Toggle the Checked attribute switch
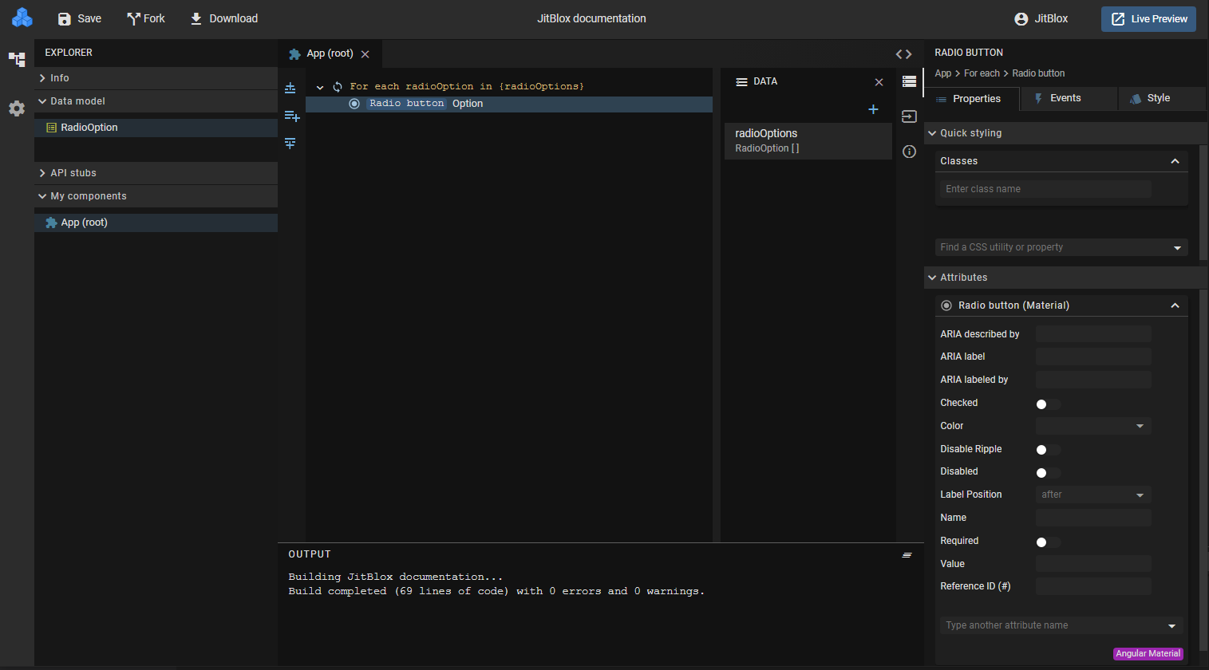Image resolution: width=1209 pixels, height=670 pixels. 1048,404
